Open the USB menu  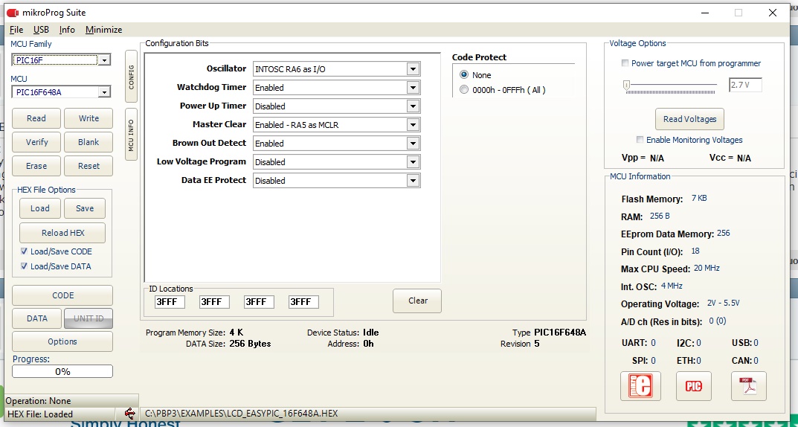[x=41, y=30]
